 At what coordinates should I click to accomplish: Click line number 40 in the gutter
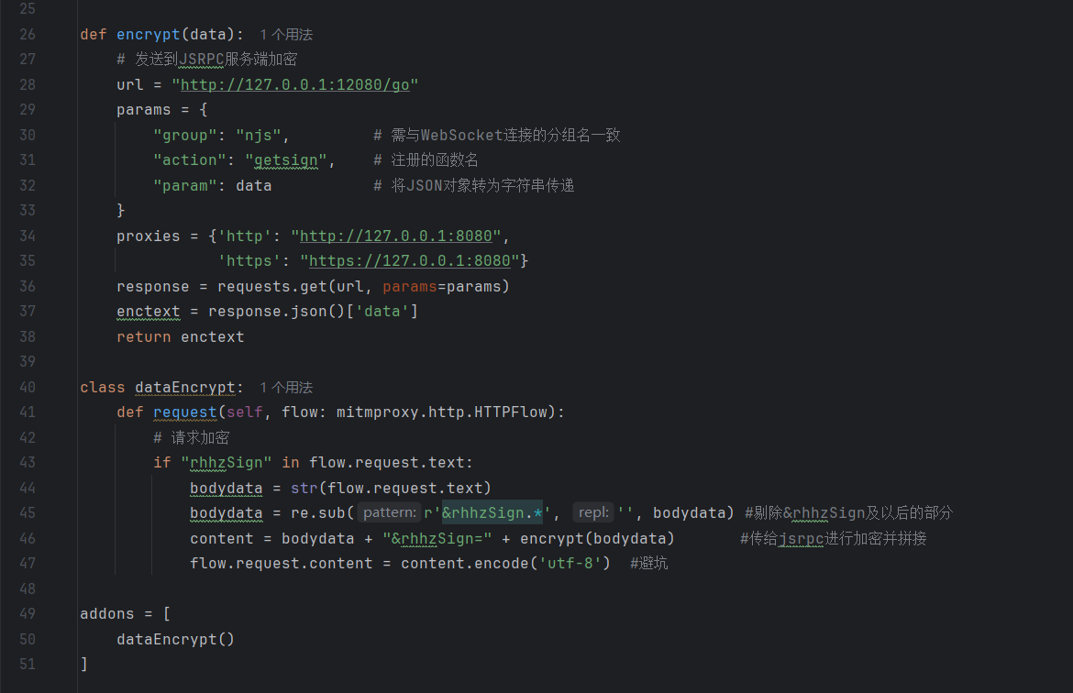[28, 387]
